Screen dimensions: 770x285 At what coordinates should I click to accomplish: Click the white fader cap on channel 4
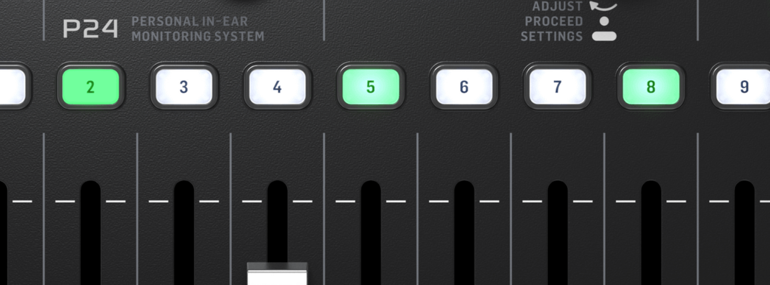click(277, 274)
